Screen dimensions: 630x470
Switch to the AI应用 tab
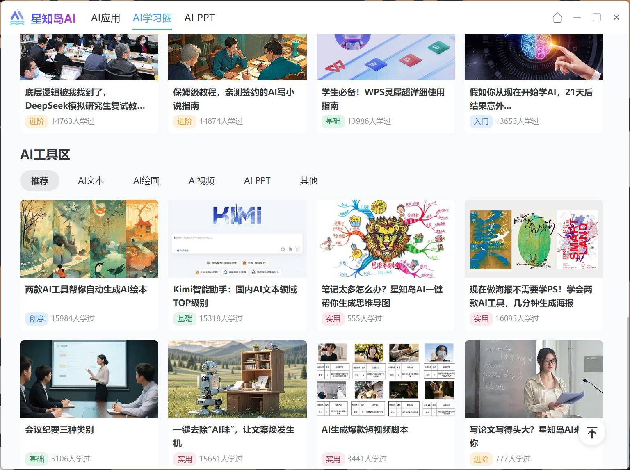(105, 18)
